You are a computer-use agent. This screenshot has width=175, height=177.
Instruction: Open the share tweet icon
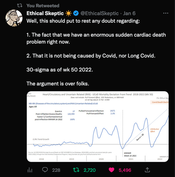(x=148, y=169)
